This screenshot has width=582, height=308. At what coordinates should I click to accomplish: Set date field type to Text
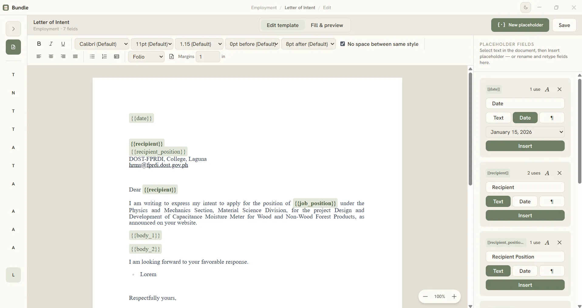pos(499,118)
